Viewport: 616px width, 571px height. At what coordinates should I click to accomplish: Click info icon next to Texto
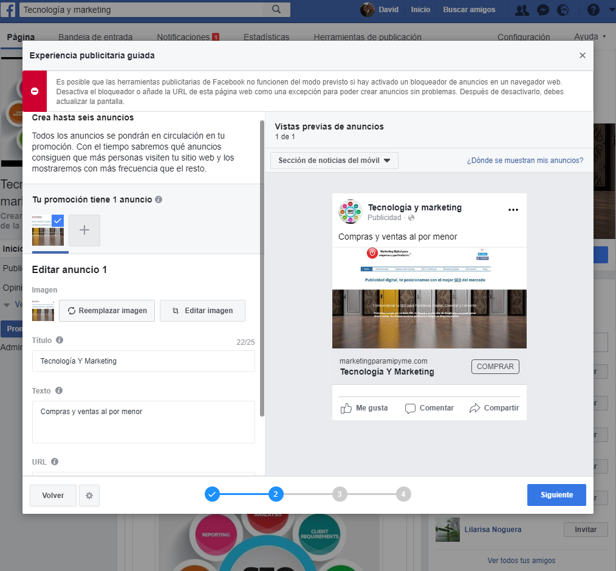[59, 390]
